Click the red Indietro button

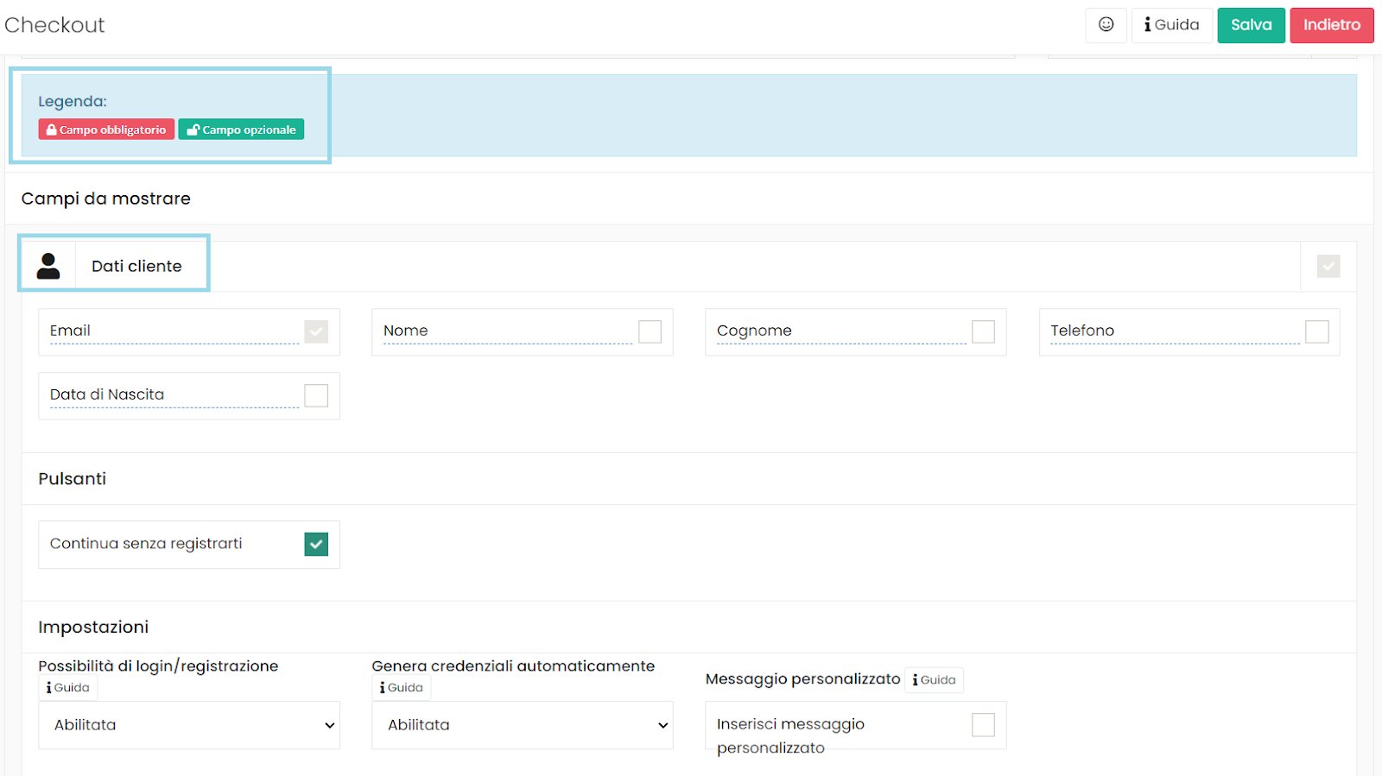[1331, 25]
